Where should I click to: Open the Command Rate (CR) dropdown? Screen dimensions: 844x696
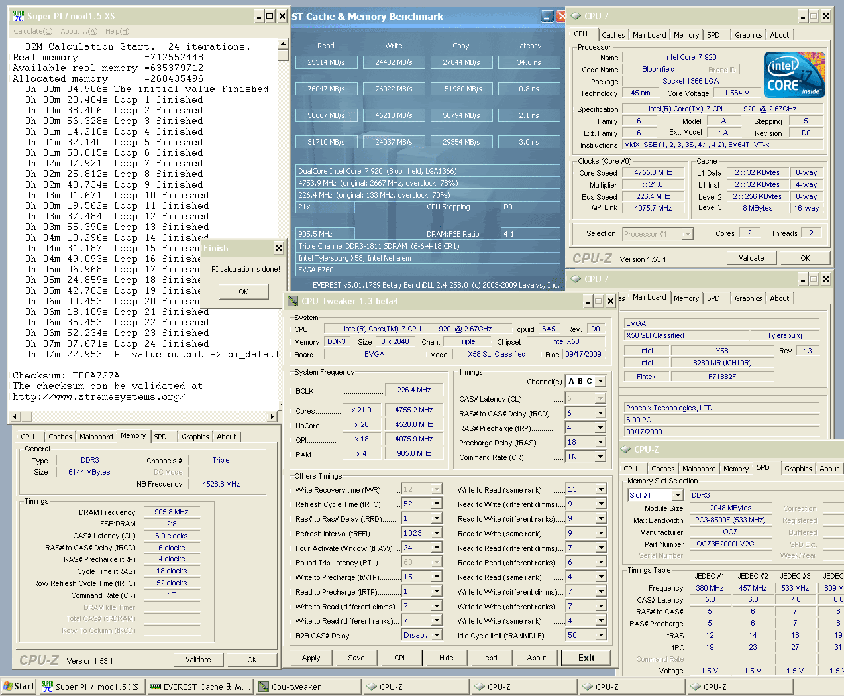tap(600, 457)
